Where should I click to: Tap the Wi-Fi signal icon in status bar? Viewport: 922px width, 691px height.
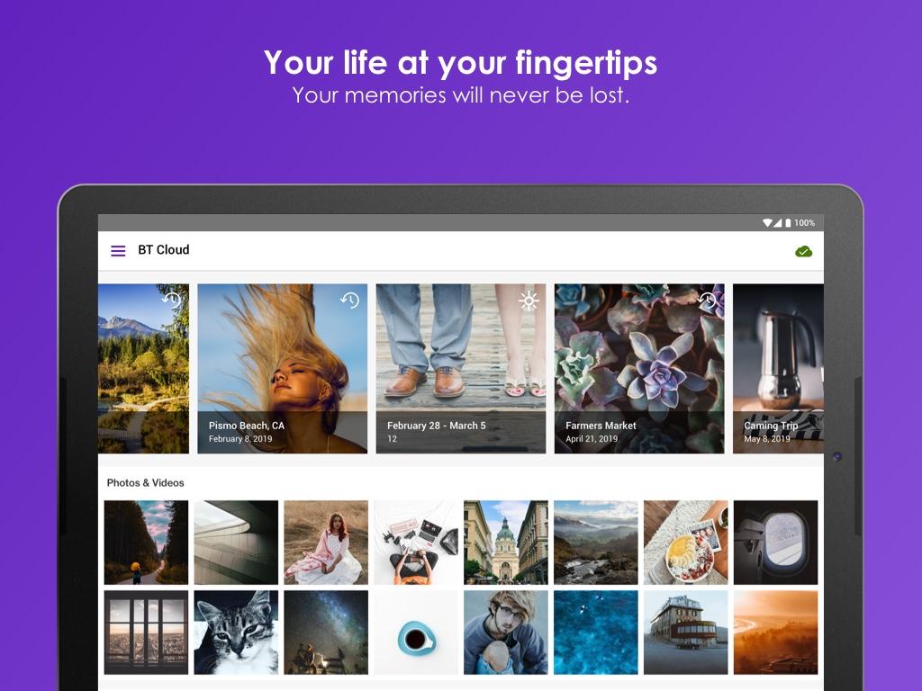click(767, 223)
